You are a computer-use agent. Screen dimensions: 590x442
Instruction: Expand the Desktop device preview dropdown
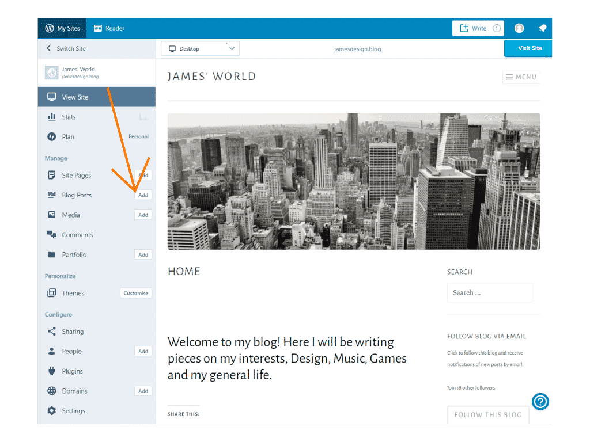(x=200, y=48)
